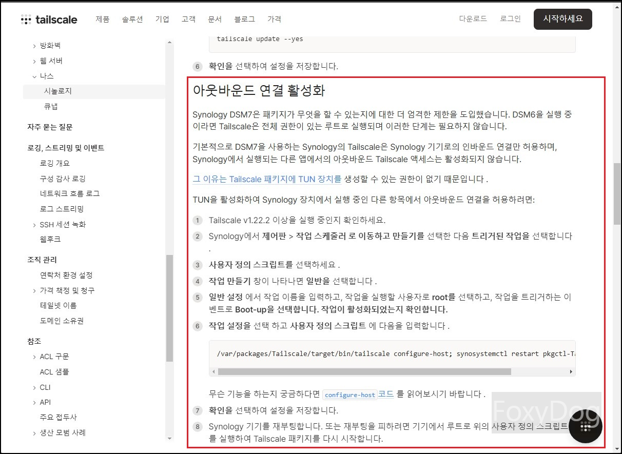Expand the CLI sidebar item
622x454 pixels.
[x=34, y=387]
